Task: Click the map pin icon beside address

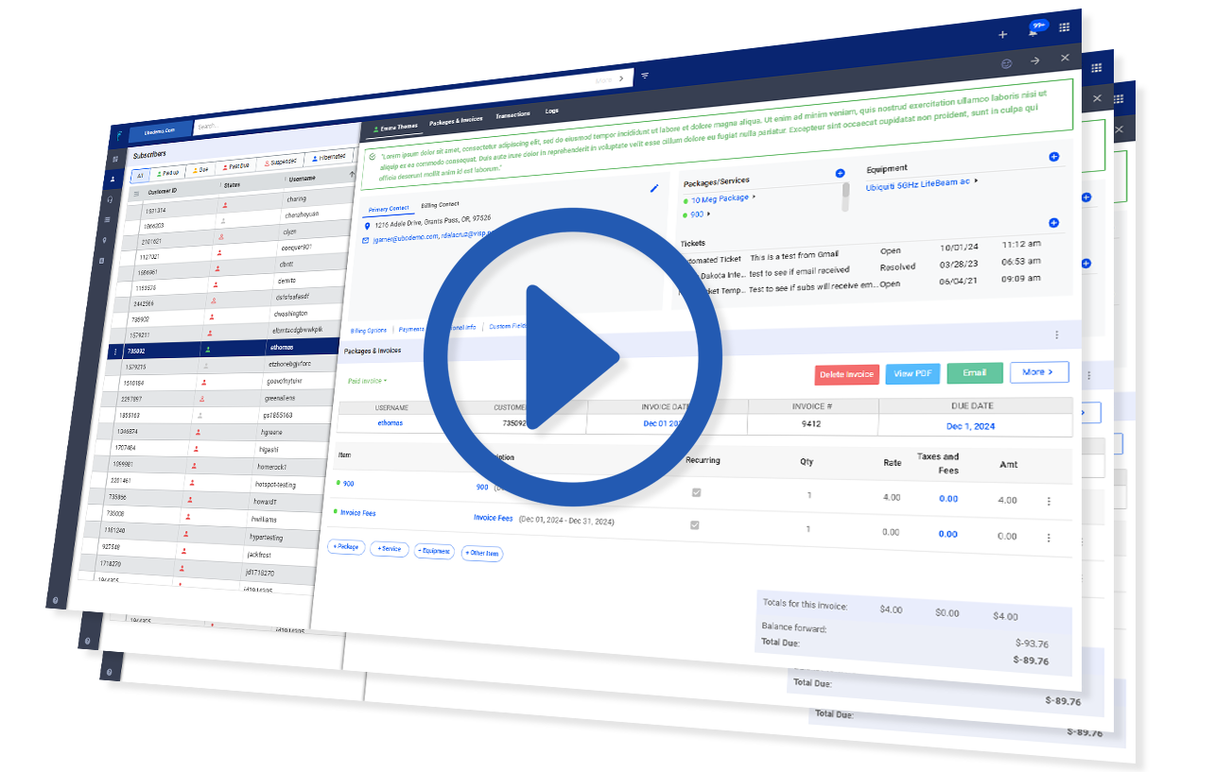Action: coord(368,227)
